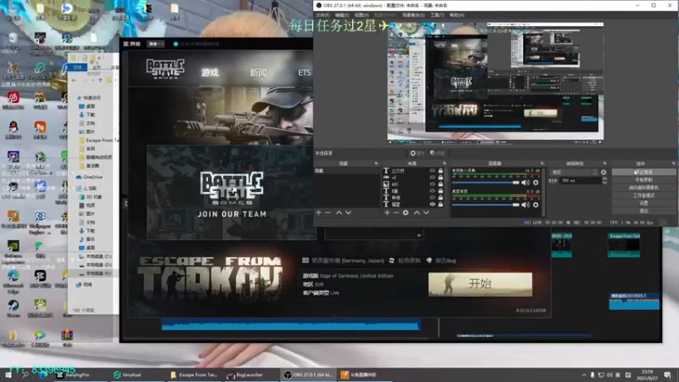Open OBS Help menu
This screenshot has height=382, width=679.
tap(457, 15)
